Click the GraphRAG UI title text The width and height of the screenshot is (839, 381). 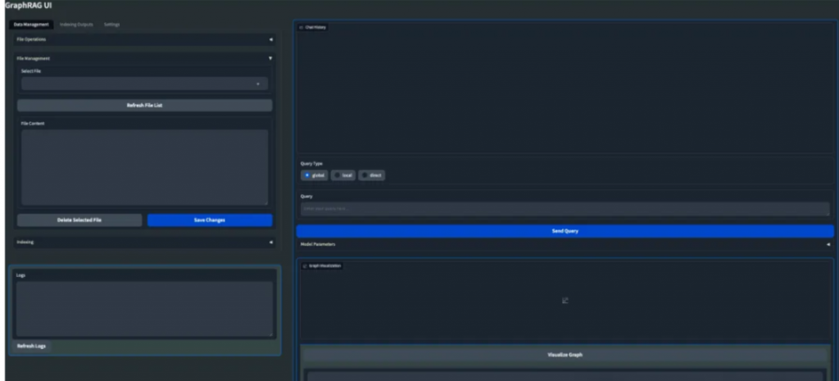click(x=29, y=6)
